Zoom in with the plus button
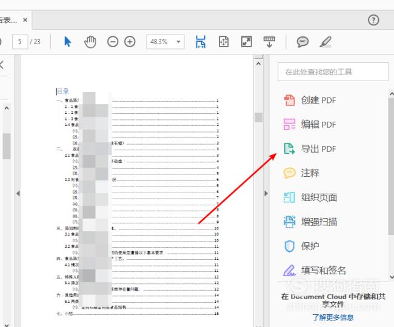The image size is (394, 327). [x=130, y=42]
